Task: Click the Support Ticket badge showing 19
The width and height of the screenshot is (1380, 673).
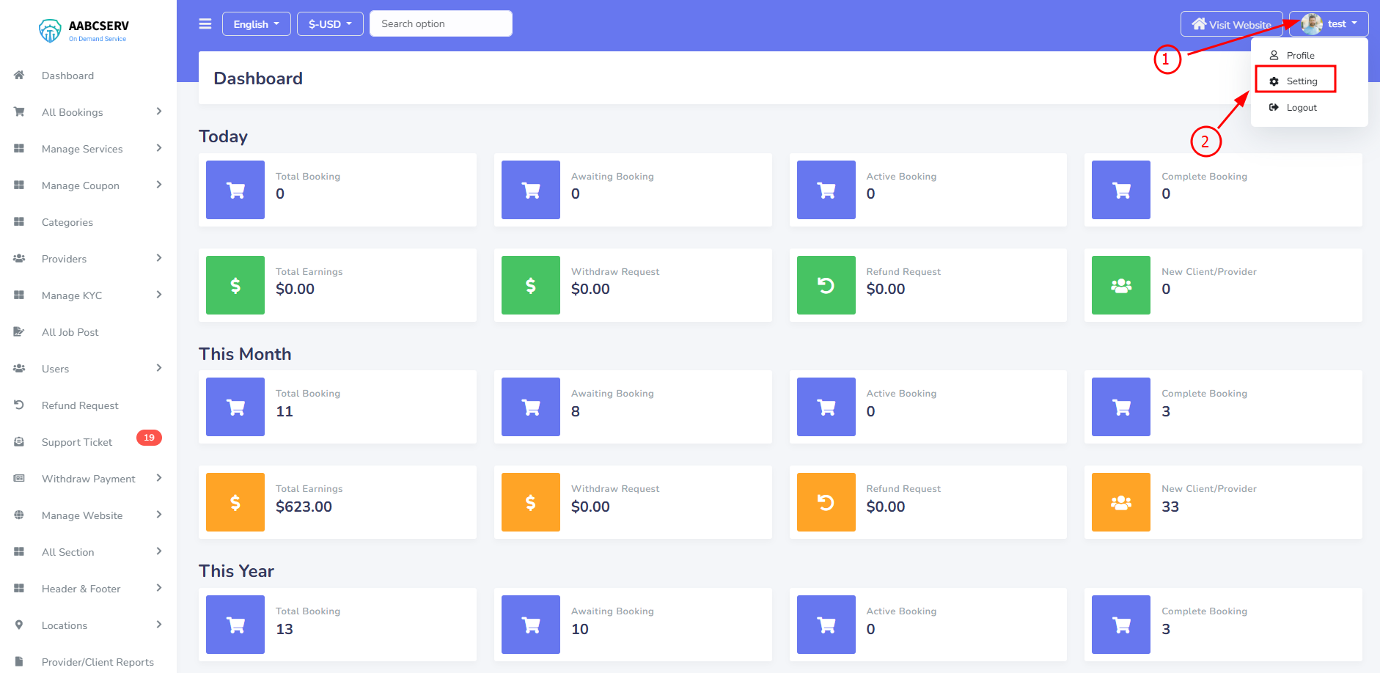Action: (149, 438)
